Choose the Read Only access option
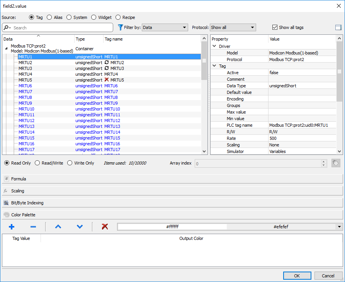The height and width of the screenshot is (282, 345). tap(7, 163)
